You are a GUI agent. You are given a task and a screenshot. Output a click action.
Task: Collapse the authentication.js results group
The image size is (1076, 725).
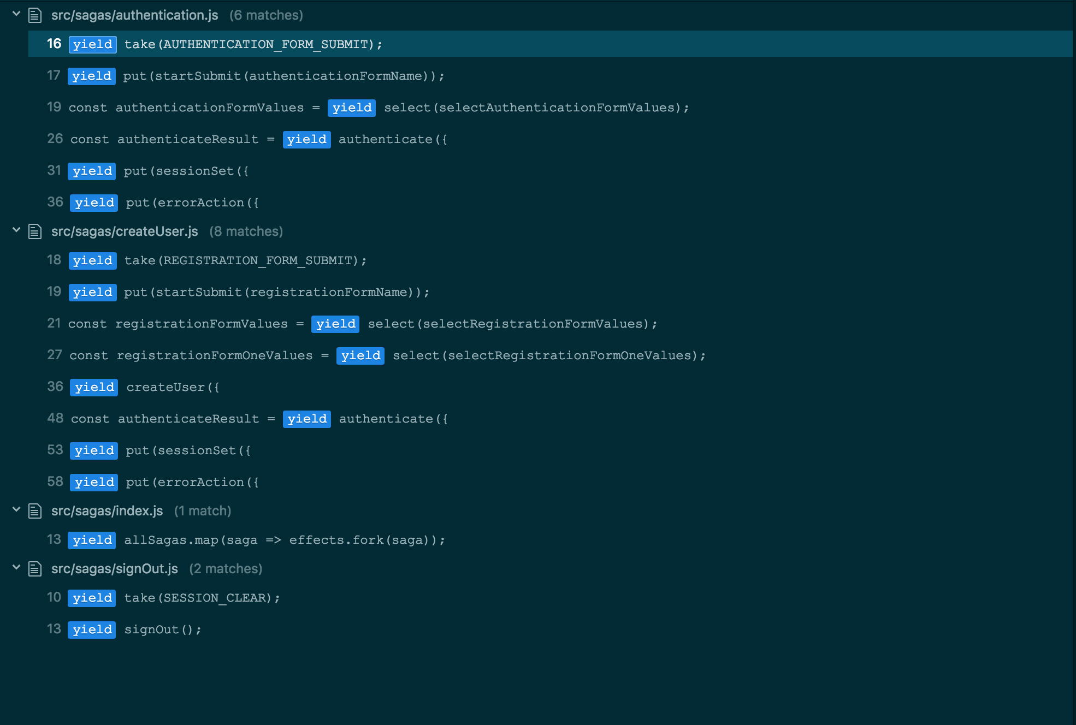[15, 15]
